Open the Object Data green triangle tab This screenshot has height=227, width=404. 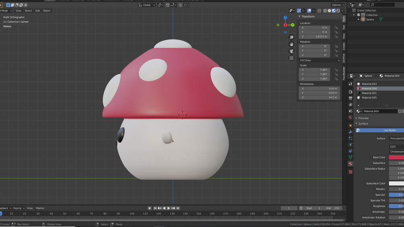(351, 157)
